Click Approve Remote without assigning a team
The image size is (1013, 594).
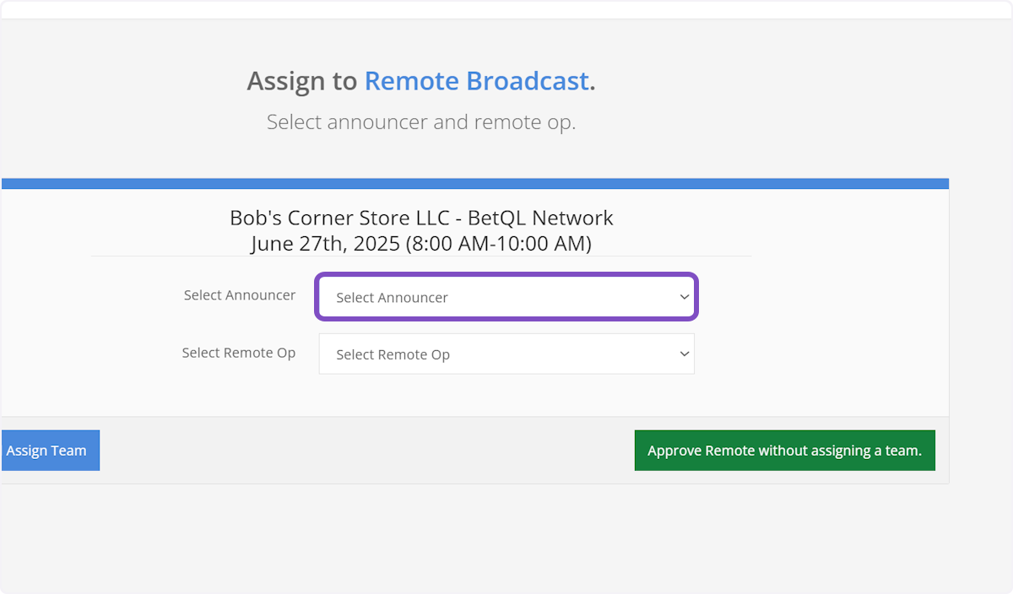click(x=784, y=451)
